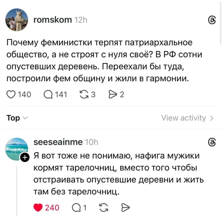
Task: Repost the romskom post
Action: coord(85,94)
